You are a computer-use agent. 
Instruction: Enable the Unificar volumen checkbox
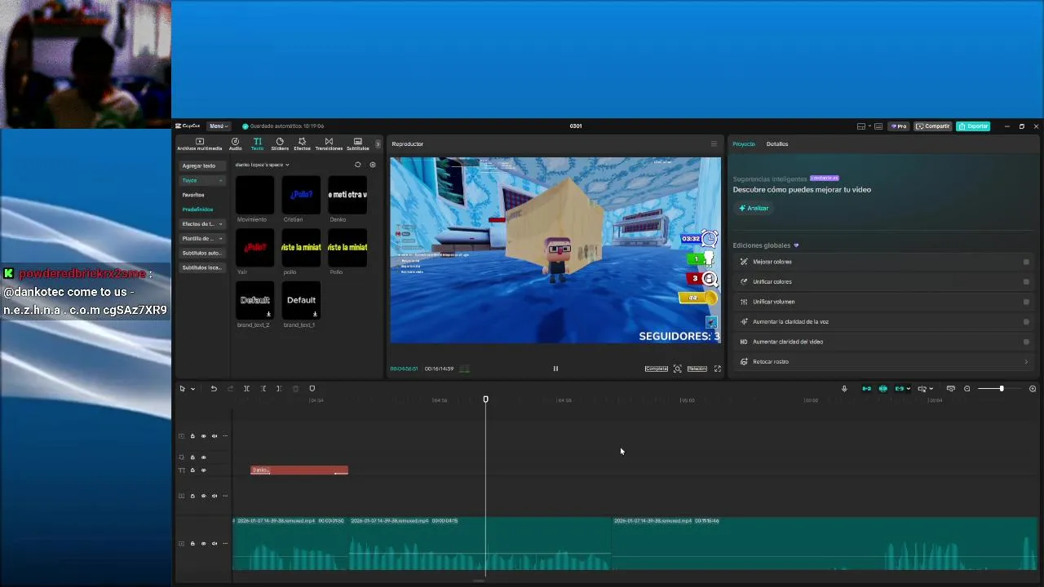pos(1026,302)
